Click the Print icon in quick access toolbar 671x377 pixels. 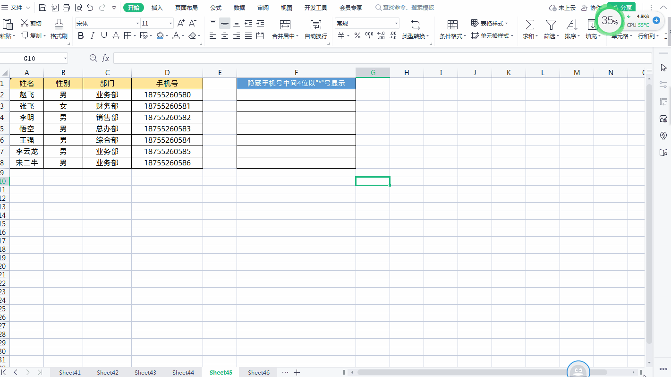pos(66,8)
